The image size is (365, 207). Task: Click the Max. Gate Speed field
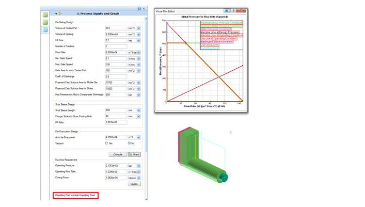pyautogui.click(x=116, y=64)
